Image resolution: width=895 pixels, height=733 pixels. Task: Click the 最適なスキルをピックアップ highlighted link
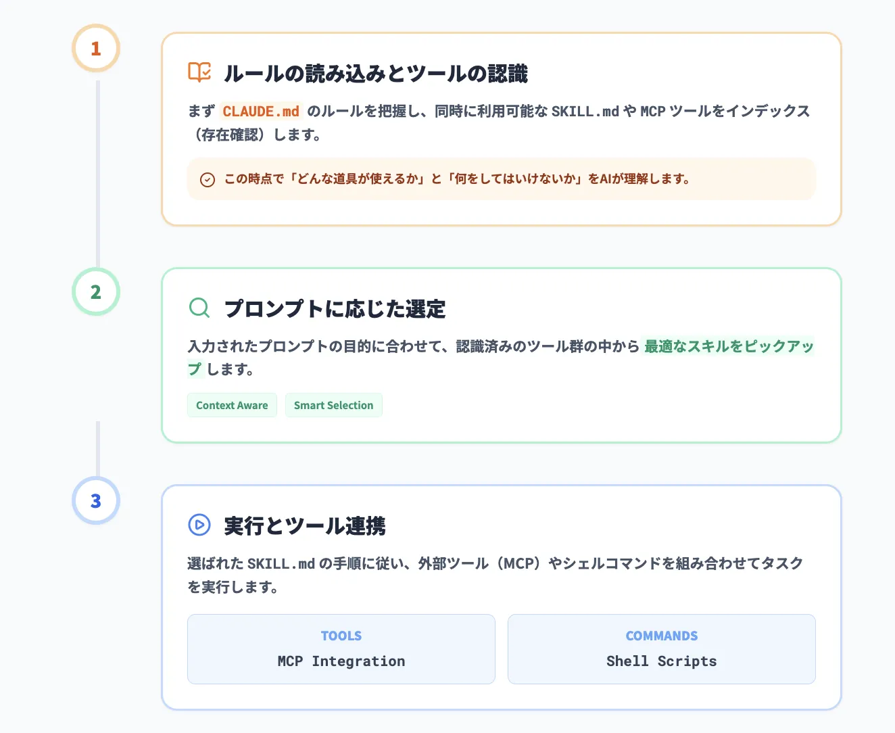pyautogui.click(x=728, y=346)
